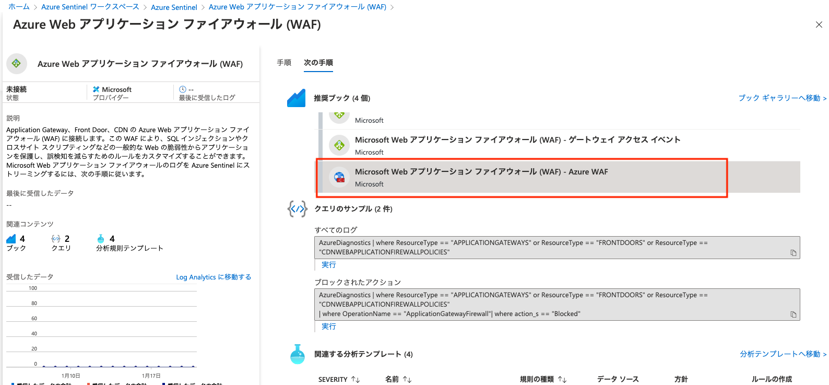Select the Gateway Access Events workbook row

tap(559, 145)
